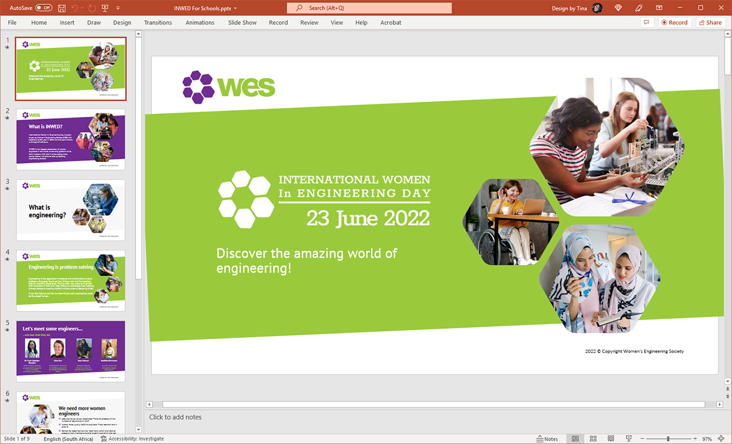Image resolution: width=732 pixels, height=444 pixels.
Task: Open the Slide Show ribbon tab
Action: coord(242,23)
